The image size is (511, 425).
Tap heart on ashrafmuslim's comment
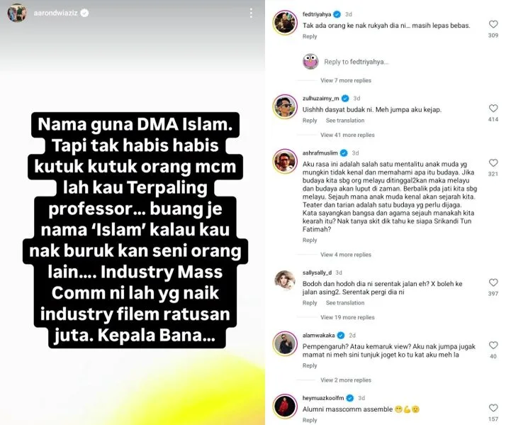pos(493,162)
